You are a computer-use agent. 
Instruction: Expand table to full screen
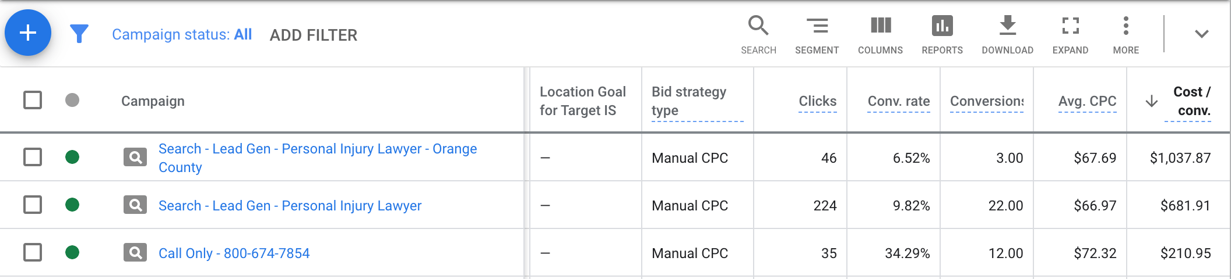pyautogui.click(x=1070, y=35)
